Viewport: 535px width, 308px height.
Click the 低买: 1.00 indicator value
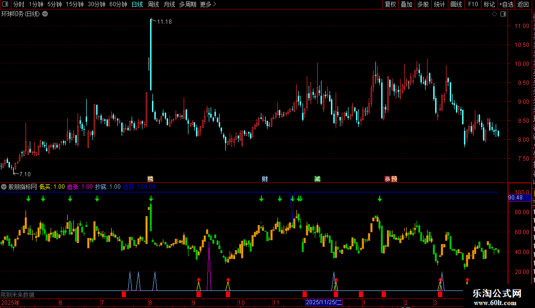(x=52, y=187)
